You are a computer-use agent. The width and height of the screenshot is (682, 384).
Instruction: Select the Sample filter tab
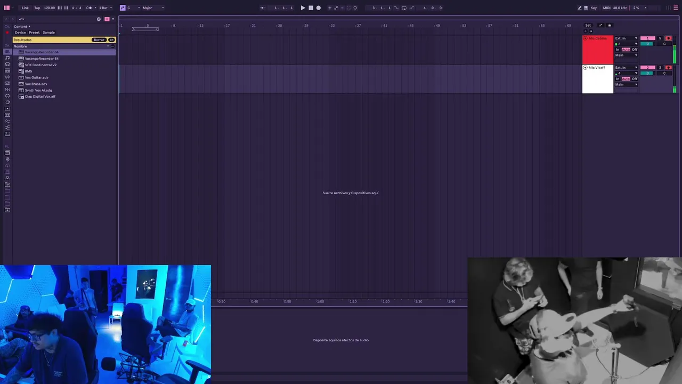pyautogui.click(x=48, y=33)
